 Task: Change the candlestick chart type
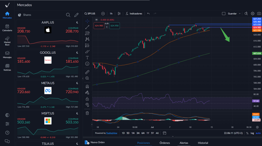[119, 14]
